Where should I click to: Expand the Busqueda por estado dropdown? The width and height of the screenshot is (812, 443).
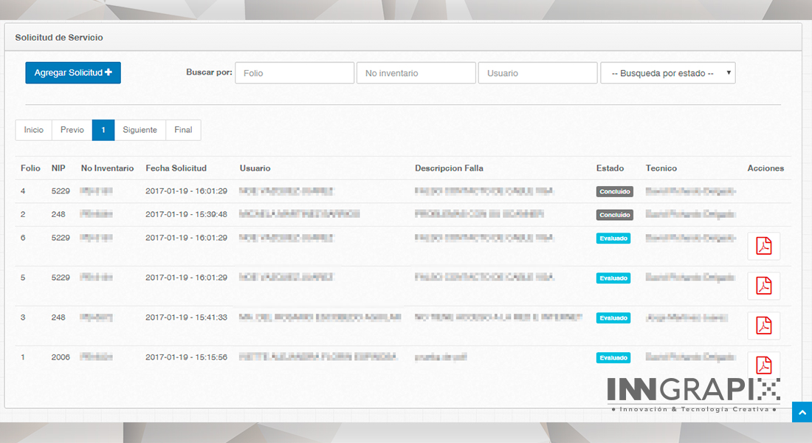point(667,73)
